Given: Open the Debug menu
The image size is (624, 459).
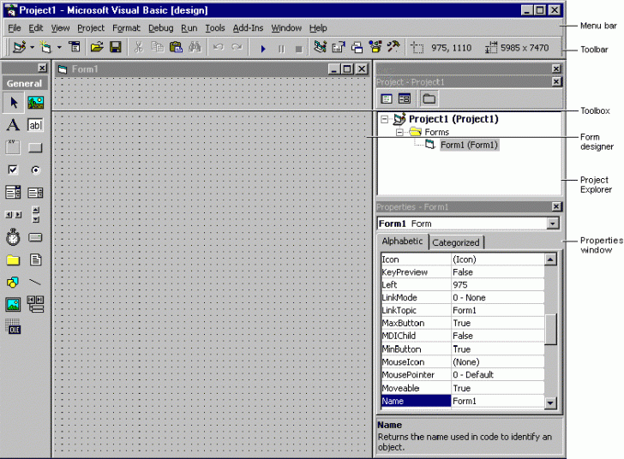Looking at the screenshot, I should [160, 28].
